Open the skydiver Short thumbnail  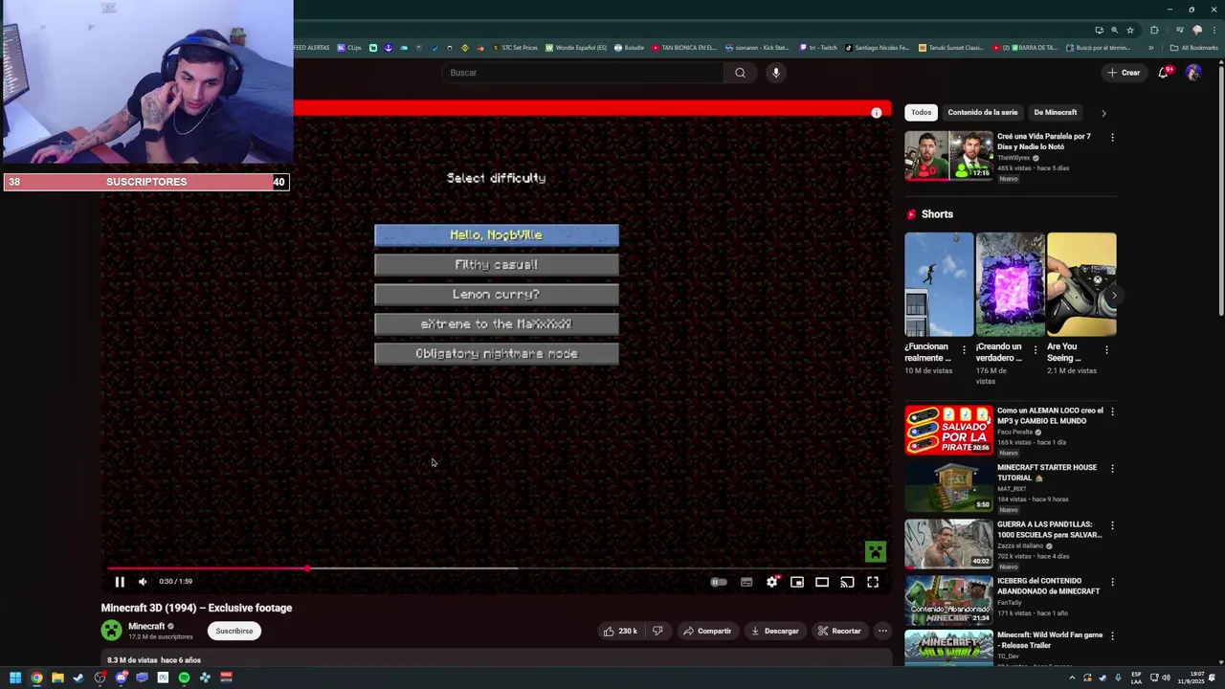tap(939, 284)
